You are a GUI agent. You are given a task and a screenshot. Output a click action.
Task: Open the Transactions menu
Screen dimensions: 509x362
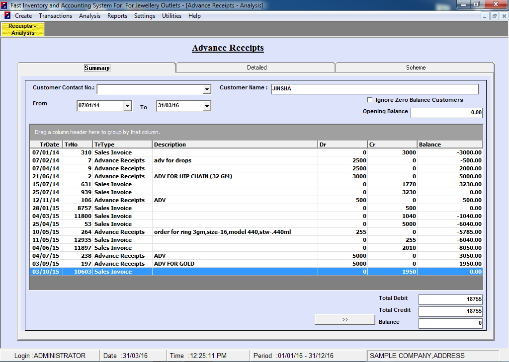pyautogui.click(x=55, y=16)
